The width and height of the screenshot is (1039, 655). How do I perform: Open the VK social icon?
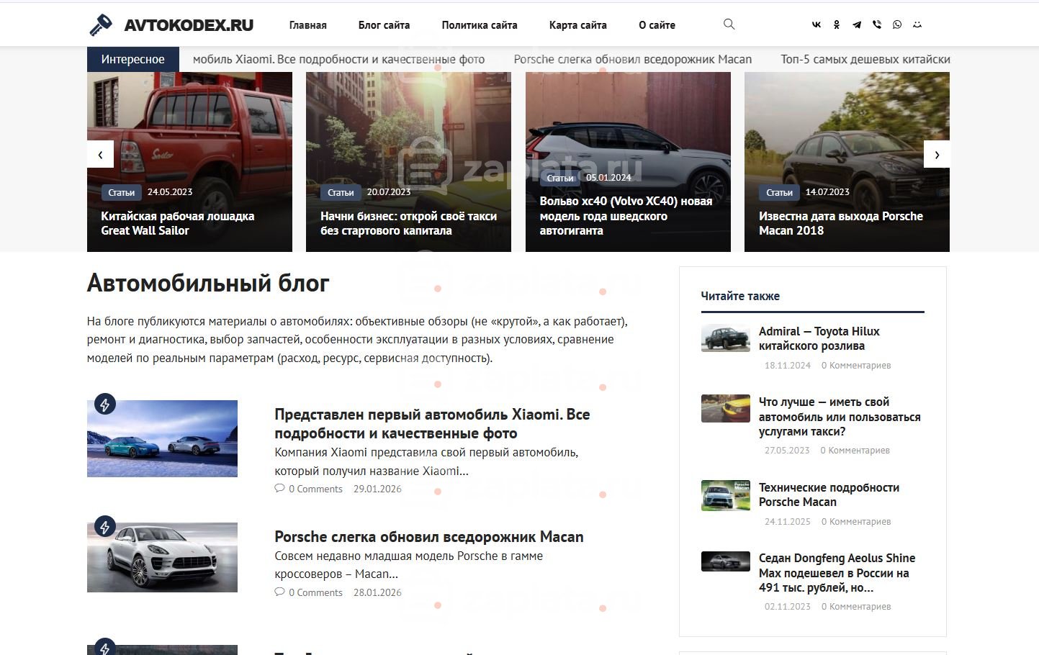[817, 24]
